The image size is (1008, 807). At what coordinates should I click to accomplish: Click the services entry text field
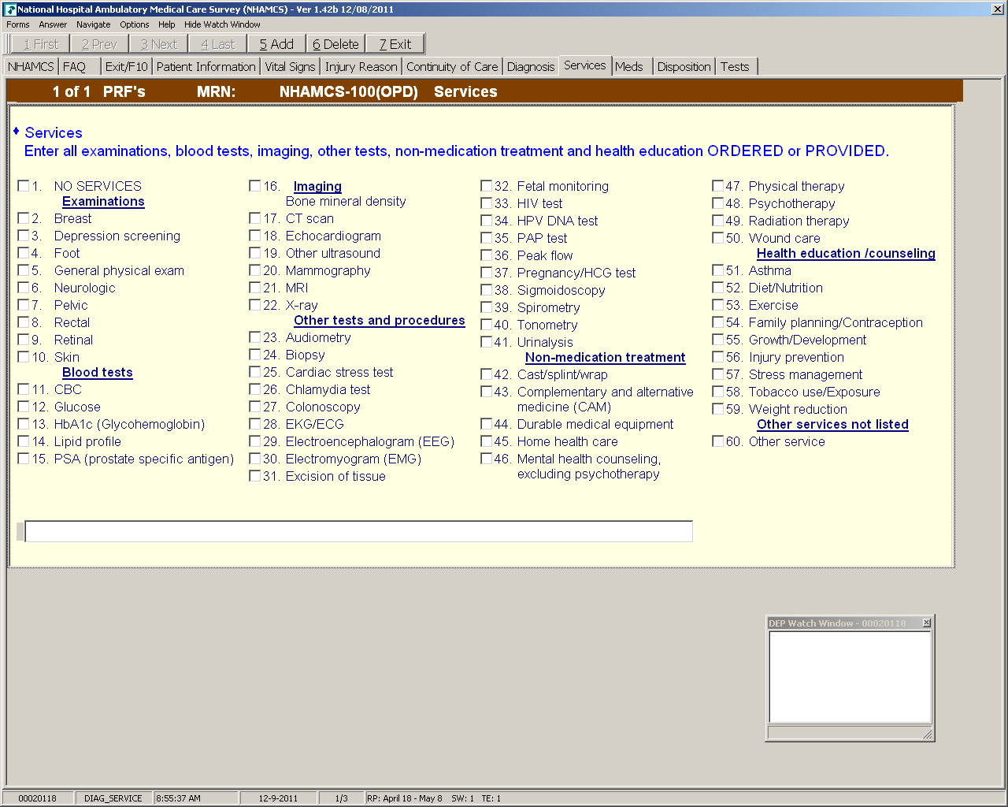359,531
